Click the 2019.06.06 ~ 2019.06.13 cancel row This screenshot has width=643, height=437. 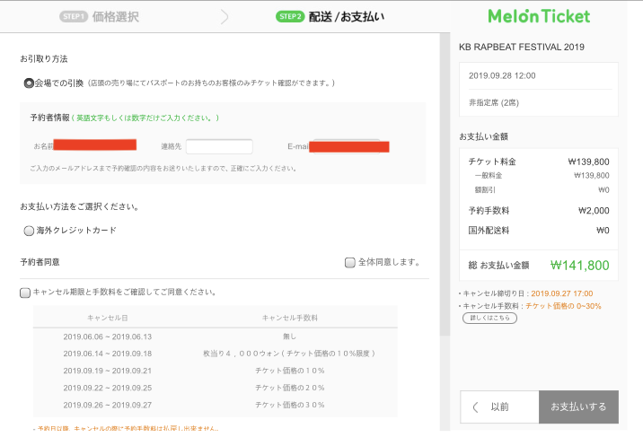coord(216,336)
